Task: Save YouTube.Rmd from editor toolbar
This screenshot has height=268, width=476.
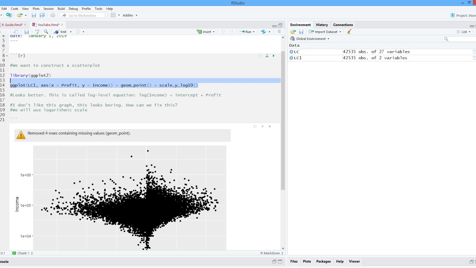Action: pos(26,32)
